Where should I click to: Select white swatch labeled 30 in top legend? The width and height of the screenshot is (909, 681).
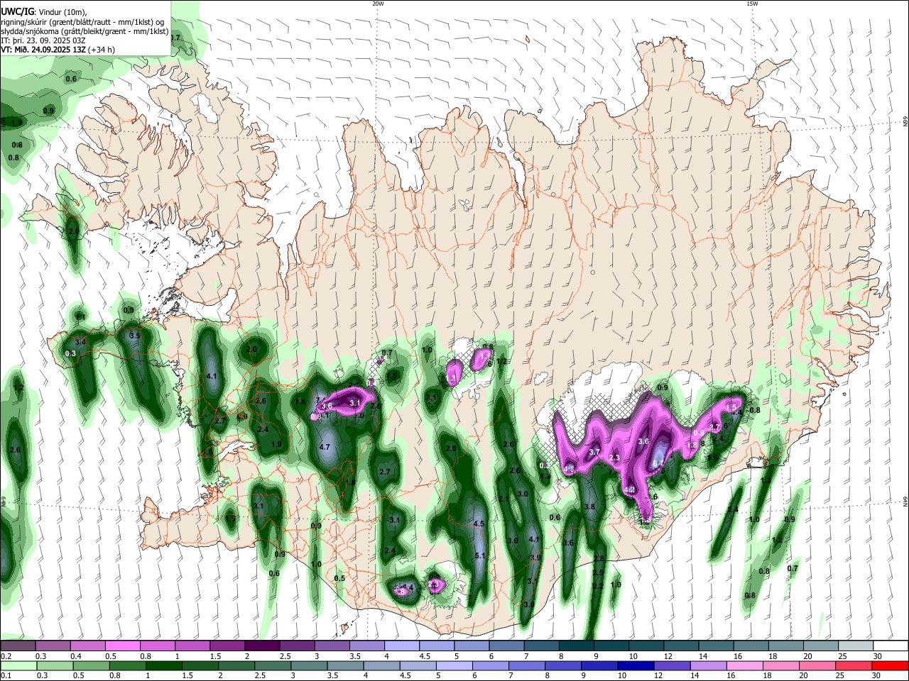889,646
